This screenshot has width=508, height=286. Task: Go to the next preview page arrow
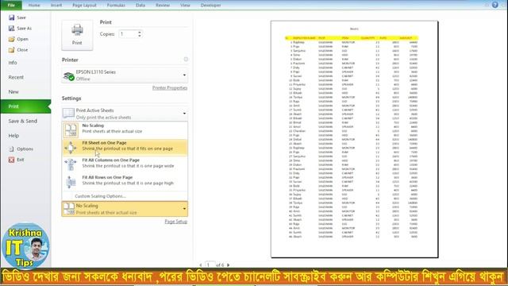228,265
